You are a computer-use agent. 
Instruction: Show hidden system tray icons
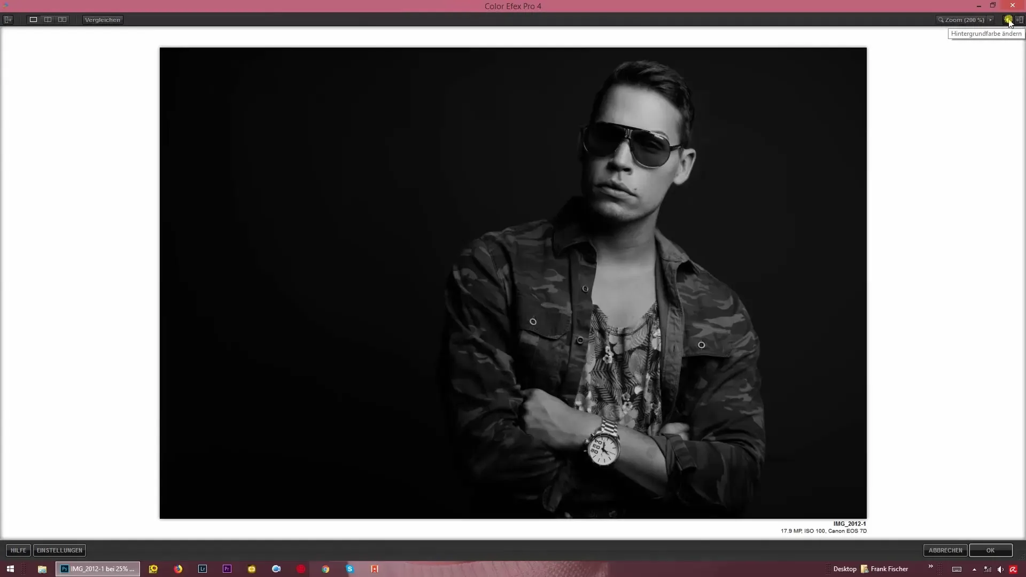[974, 570]
